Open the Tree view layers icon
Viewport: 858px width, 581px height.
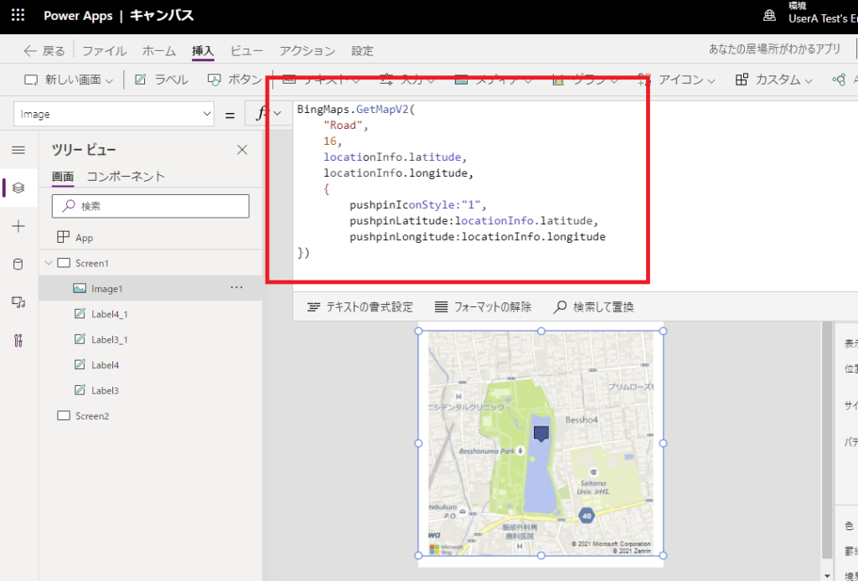18,188
